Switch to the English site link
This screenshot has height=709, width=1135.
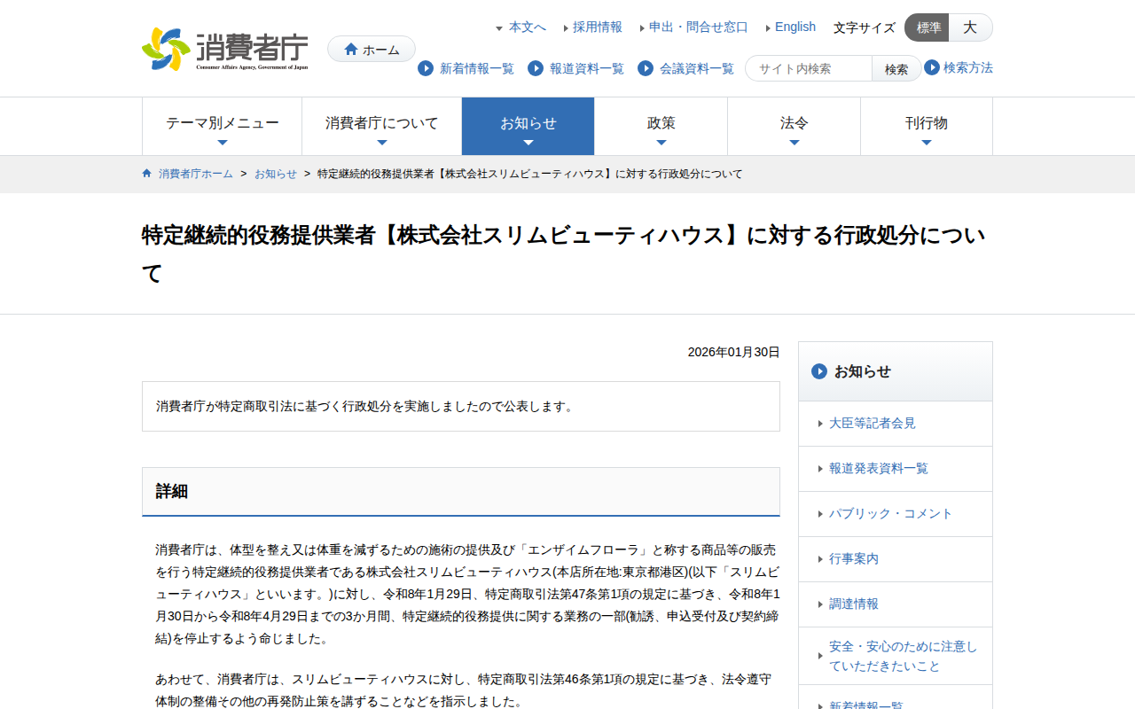(795, 27)
